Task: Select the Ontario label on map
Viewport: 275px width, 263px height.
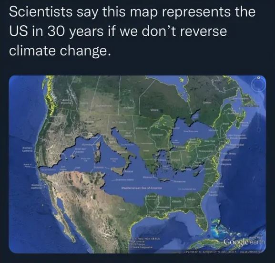Action: click(154, 110)
